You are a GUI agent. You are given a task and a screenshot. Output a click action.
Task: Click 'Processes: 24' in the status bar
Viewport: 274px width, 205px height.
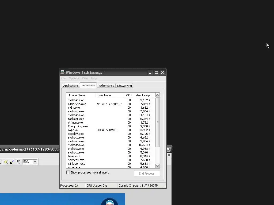[x=69, y=186]
